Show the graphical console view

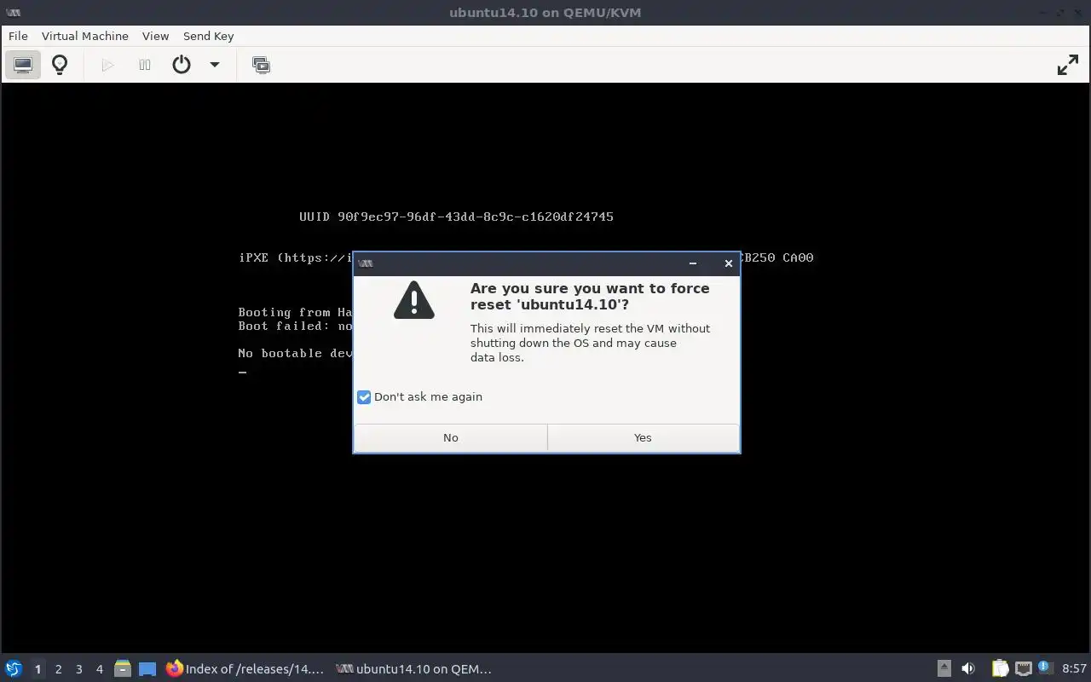(23, 65)
